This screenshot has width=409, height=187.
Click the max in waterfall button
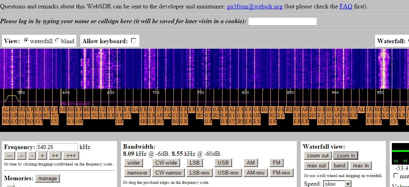pyautogui.click(x=361, y=165)
